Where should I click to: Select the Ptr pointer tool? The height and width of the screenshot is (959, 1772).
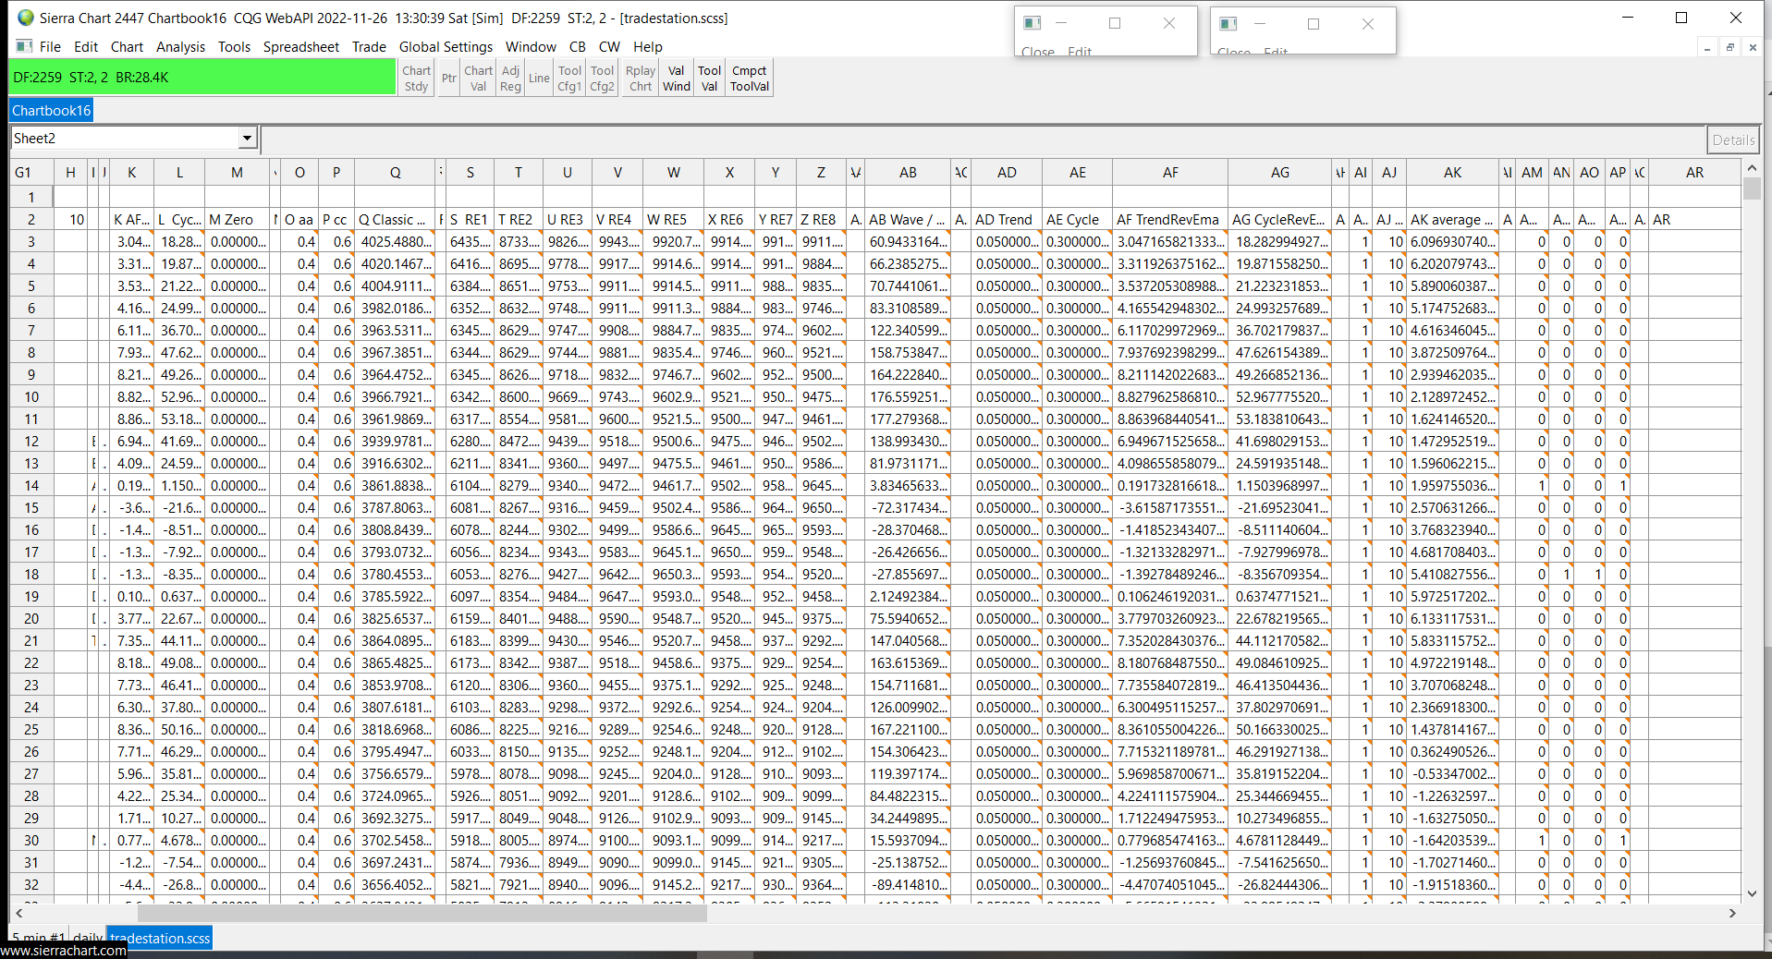(448, 79)
